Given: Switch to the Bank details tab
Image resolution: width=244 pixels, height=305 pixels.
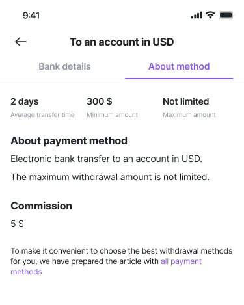Looking at the screenshot, I should click(64, 66).
